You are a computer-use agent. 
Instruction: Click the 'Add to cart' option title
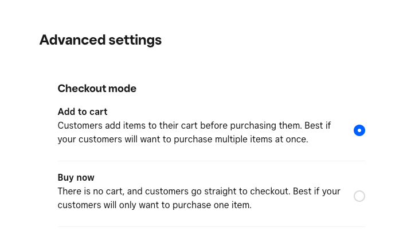click(x=83, y=111)
